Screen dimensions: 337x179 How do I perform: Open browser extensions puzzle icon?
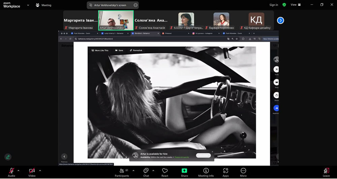tap(243, 39)
